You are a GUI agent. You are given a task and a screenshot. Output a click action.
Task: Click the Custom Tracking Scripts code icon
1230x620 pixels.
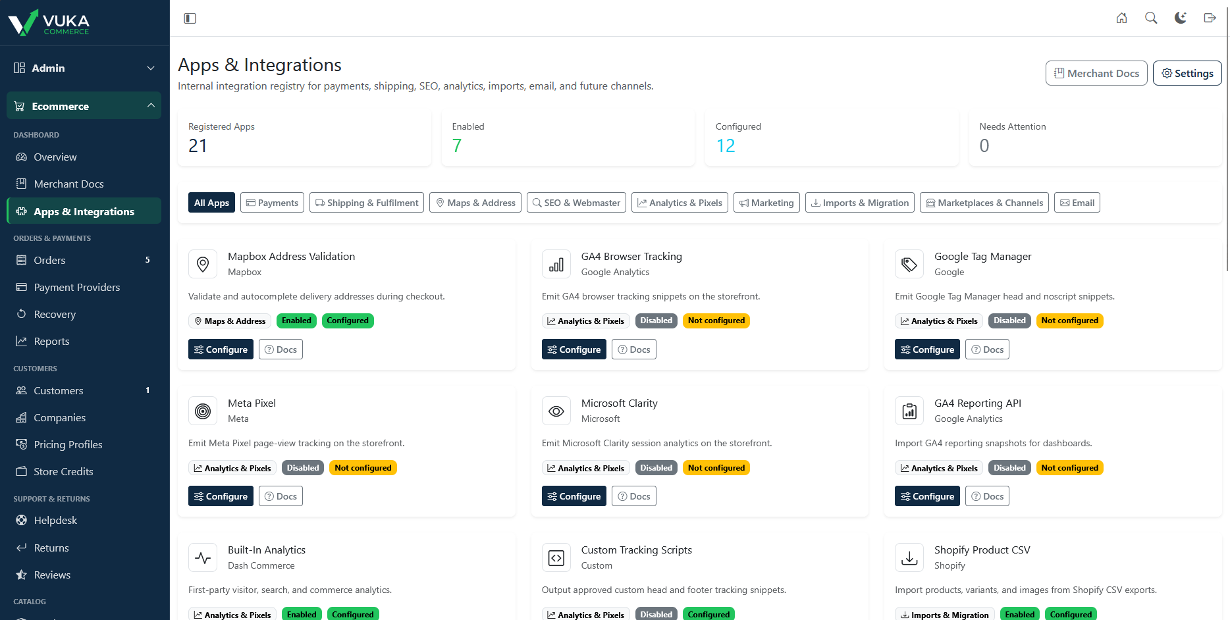click(x=556, y=557)
